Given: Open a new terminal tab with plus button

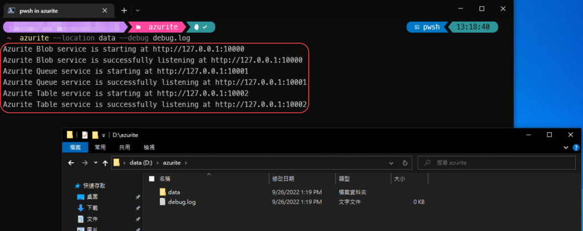Looking at the screenshot, I should [x=124, y=11].
